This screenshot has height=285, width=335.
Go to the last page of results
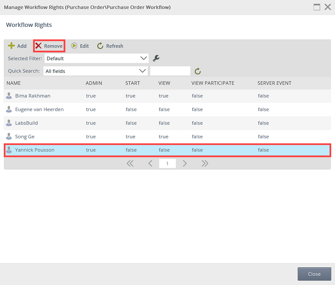[205, 163]
